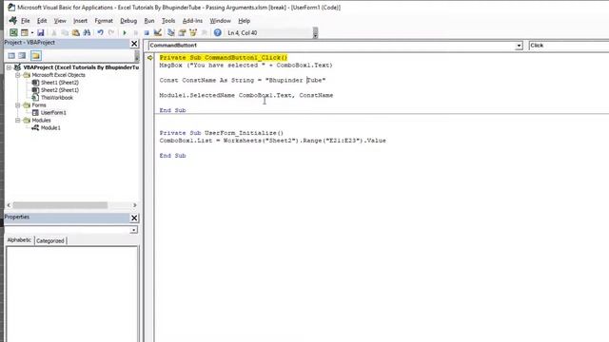Click Project pane scroll left arrow
The height and width of the screenshot is (342, 609).
point(9,205)
